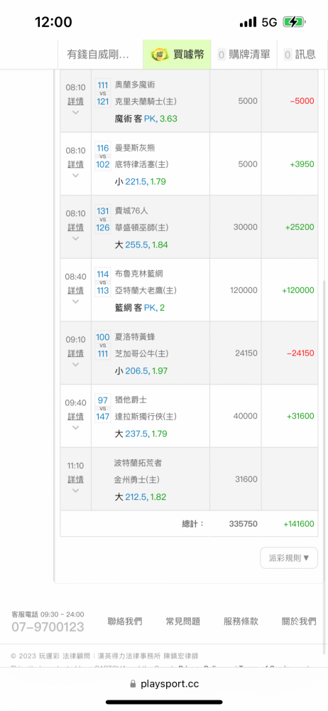Viewport: 328px width, 711px height.
Task: Click the 0 badge beside 訊息
Action: coord(288,55)
